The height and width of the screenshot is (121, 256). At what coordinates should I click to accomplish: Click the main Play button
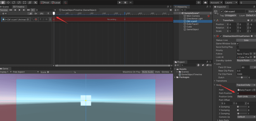pos(120,2)
